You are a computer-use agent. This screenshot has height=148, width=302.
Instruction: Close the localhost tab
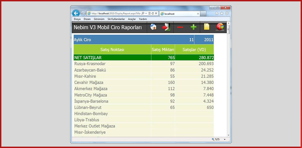(198, 14)
